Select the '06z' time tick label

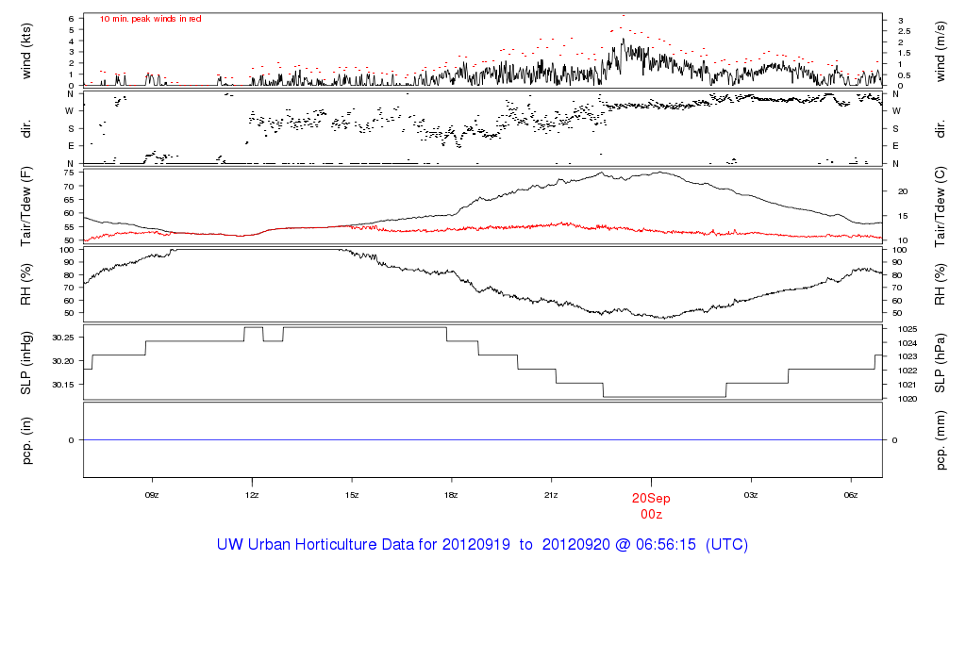click(850, 495)
